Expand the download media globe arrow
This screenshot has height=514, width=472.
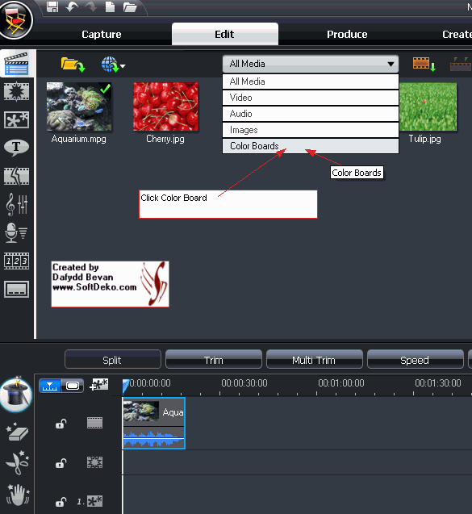click(x=123, y=66)
